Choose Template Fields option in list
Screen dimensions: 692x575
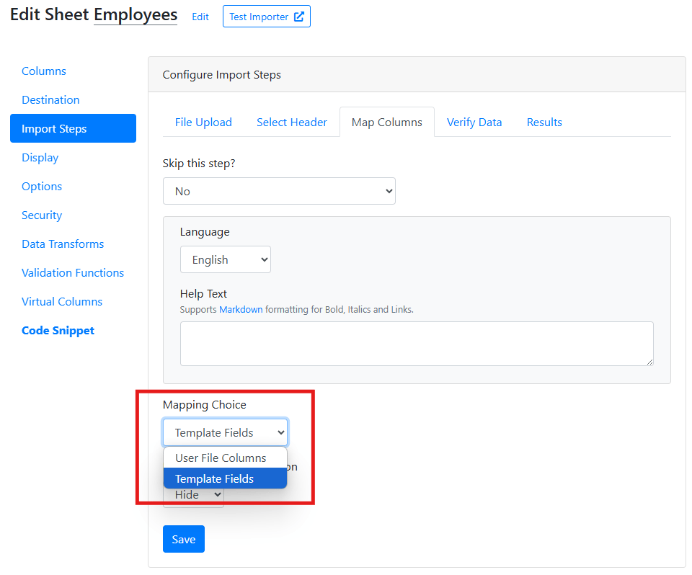click(225, 478)
